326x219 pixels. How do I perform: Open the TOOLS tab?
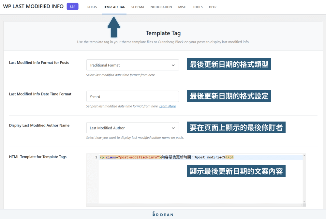click(x=198, y=7)
